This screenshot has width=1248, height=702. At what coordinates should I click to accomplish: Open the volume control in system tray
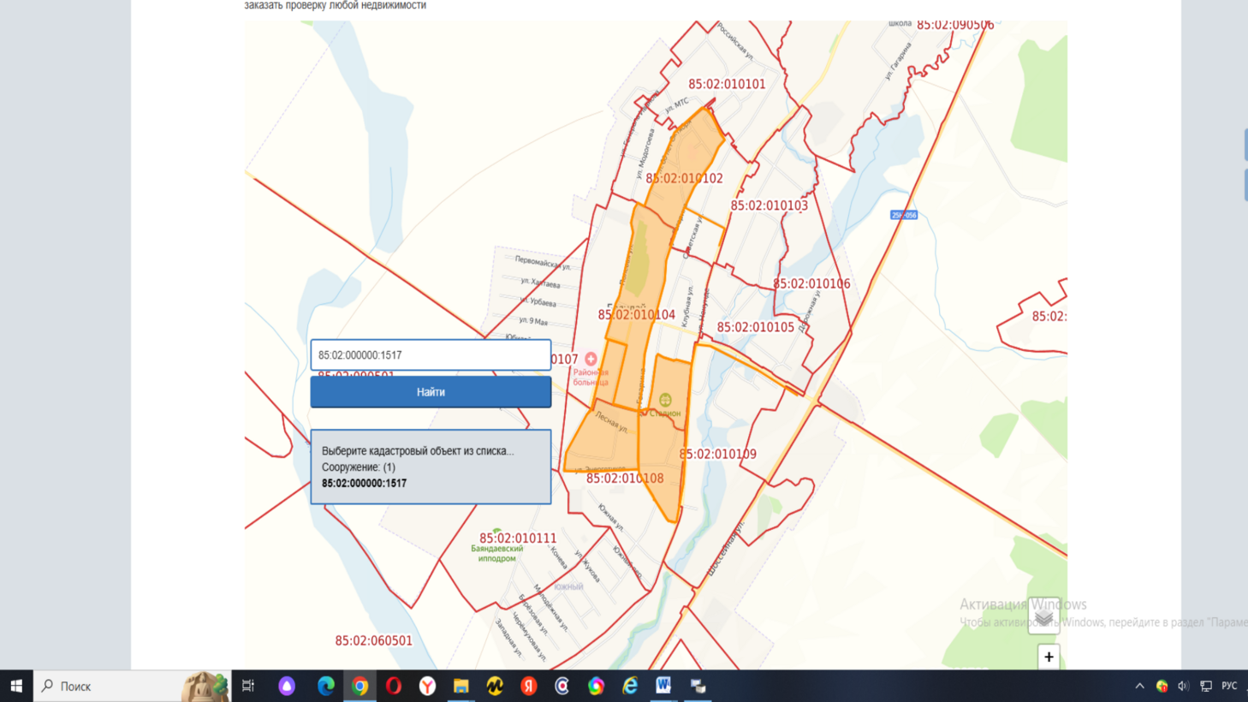pos(1183,686)
